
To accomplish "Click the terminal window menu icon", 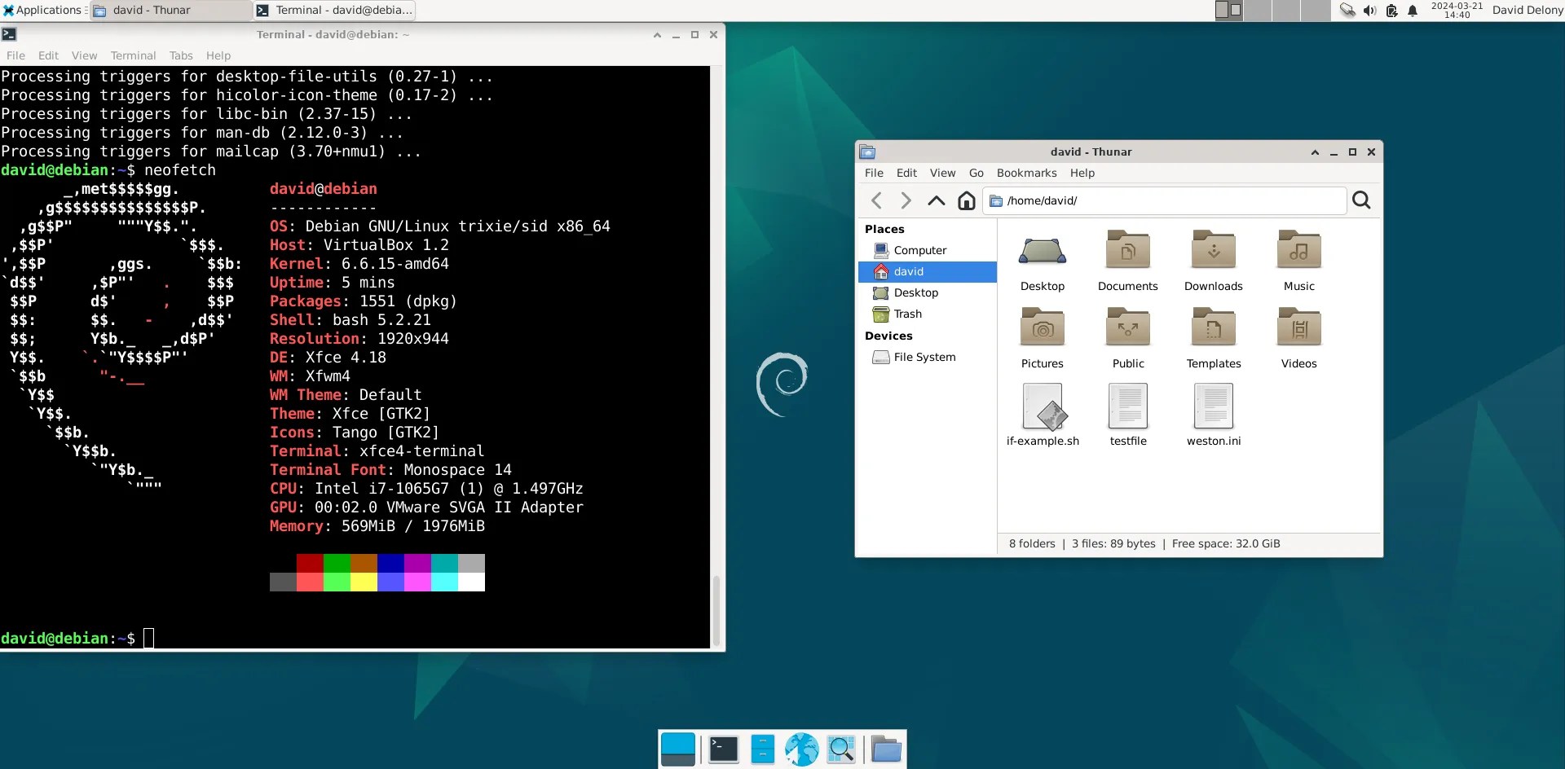I will click(x=9, y=34).
